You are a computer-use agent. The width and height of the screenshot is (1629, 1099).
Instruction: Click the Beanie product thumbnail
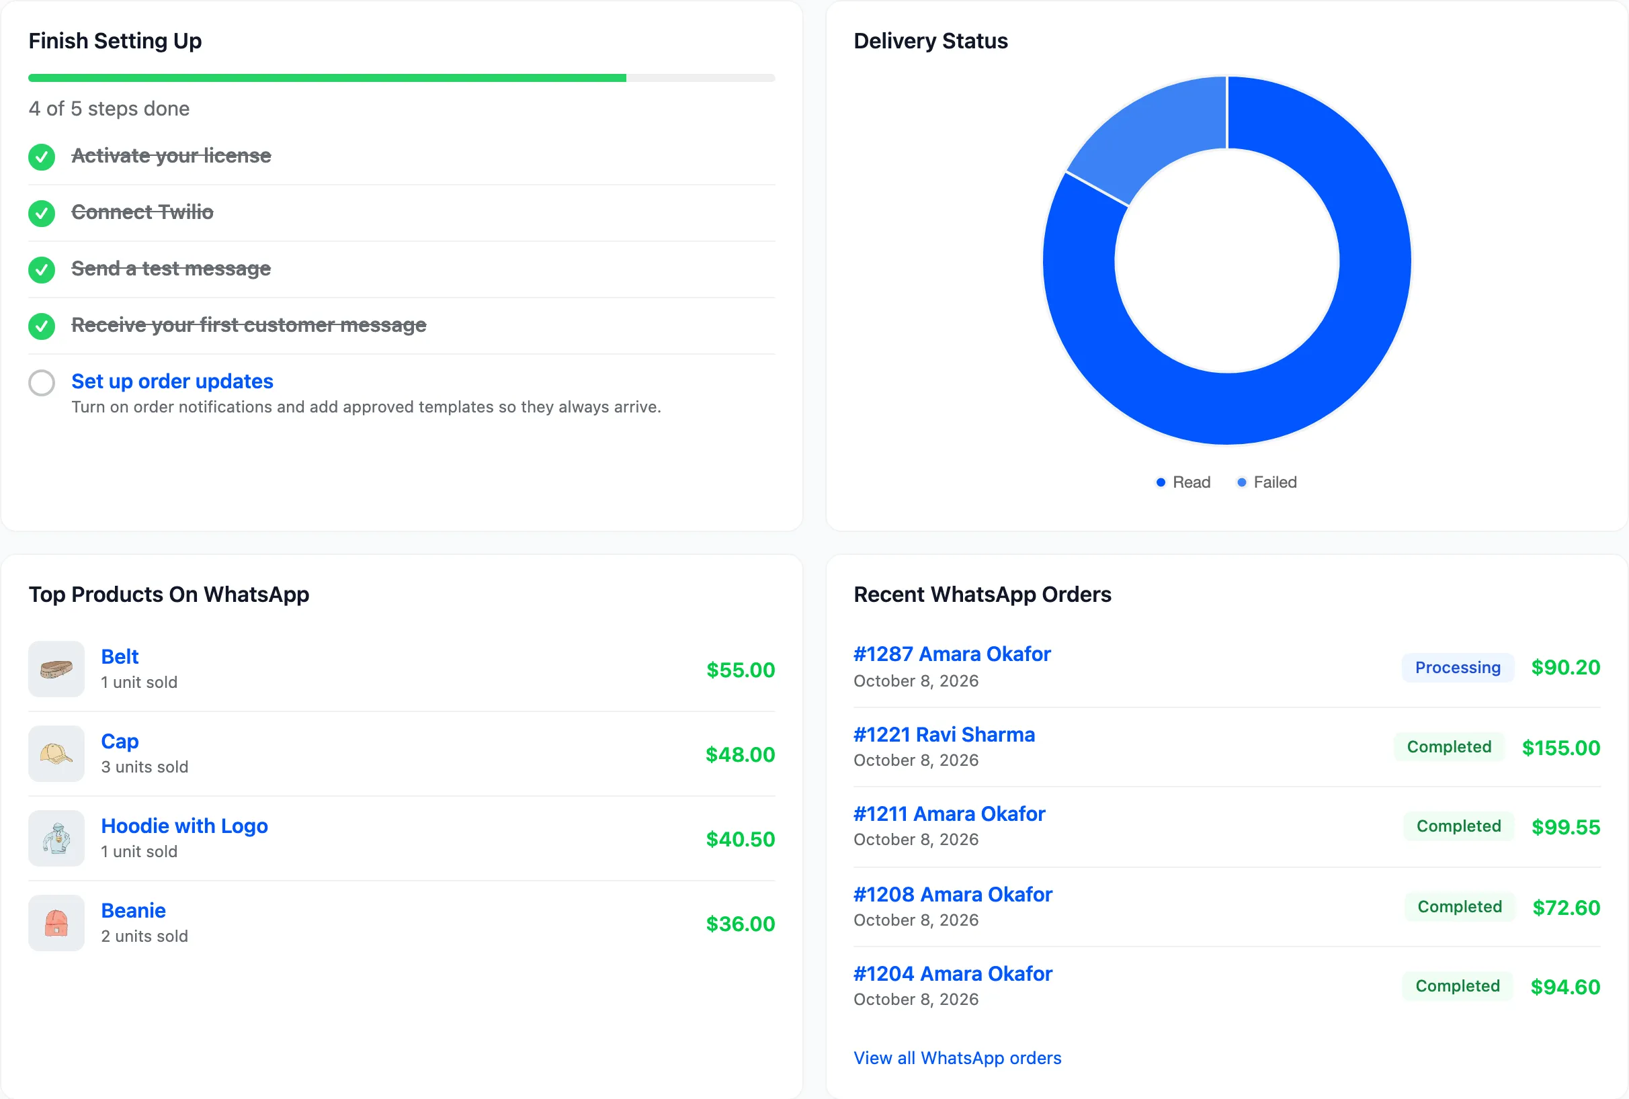56,923
